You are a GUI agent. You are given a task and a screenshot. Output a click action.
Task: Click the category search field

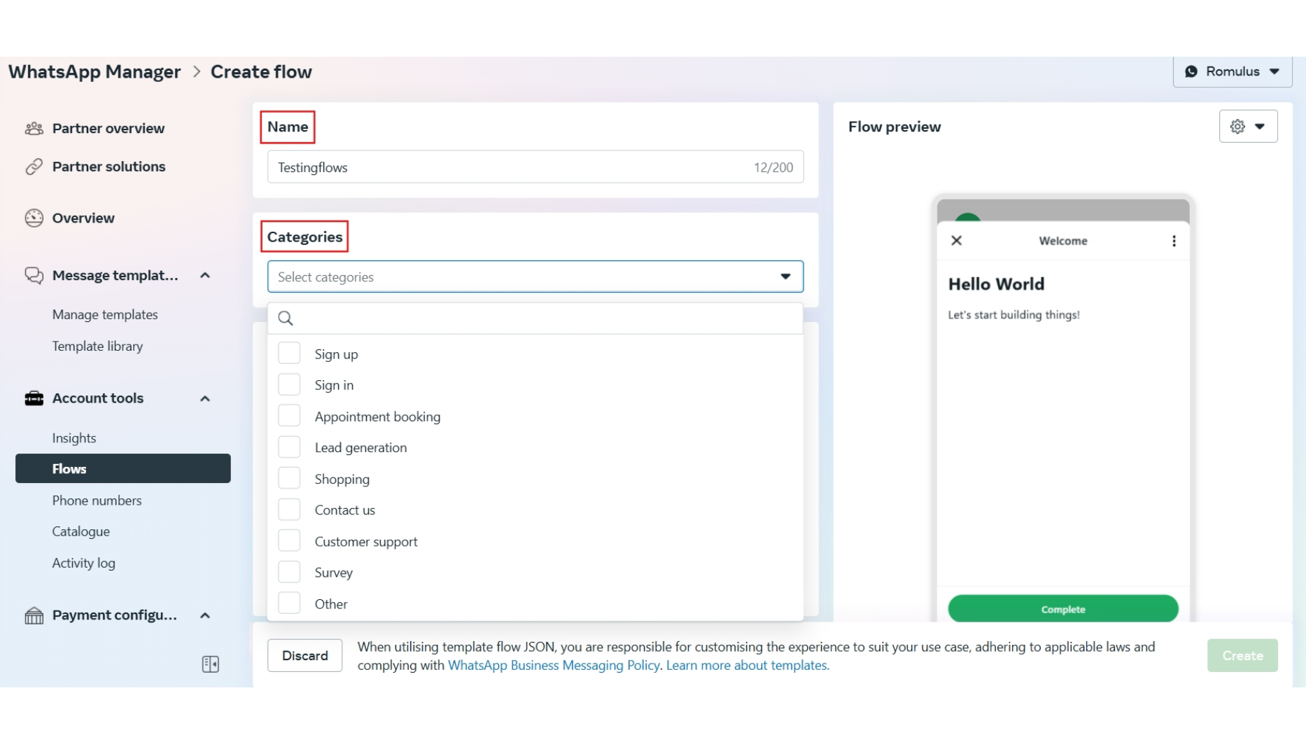pos(535,318)
